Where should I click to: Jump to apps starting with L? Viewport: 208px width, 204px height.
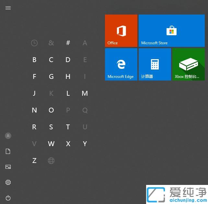click(x=68, y=93)
